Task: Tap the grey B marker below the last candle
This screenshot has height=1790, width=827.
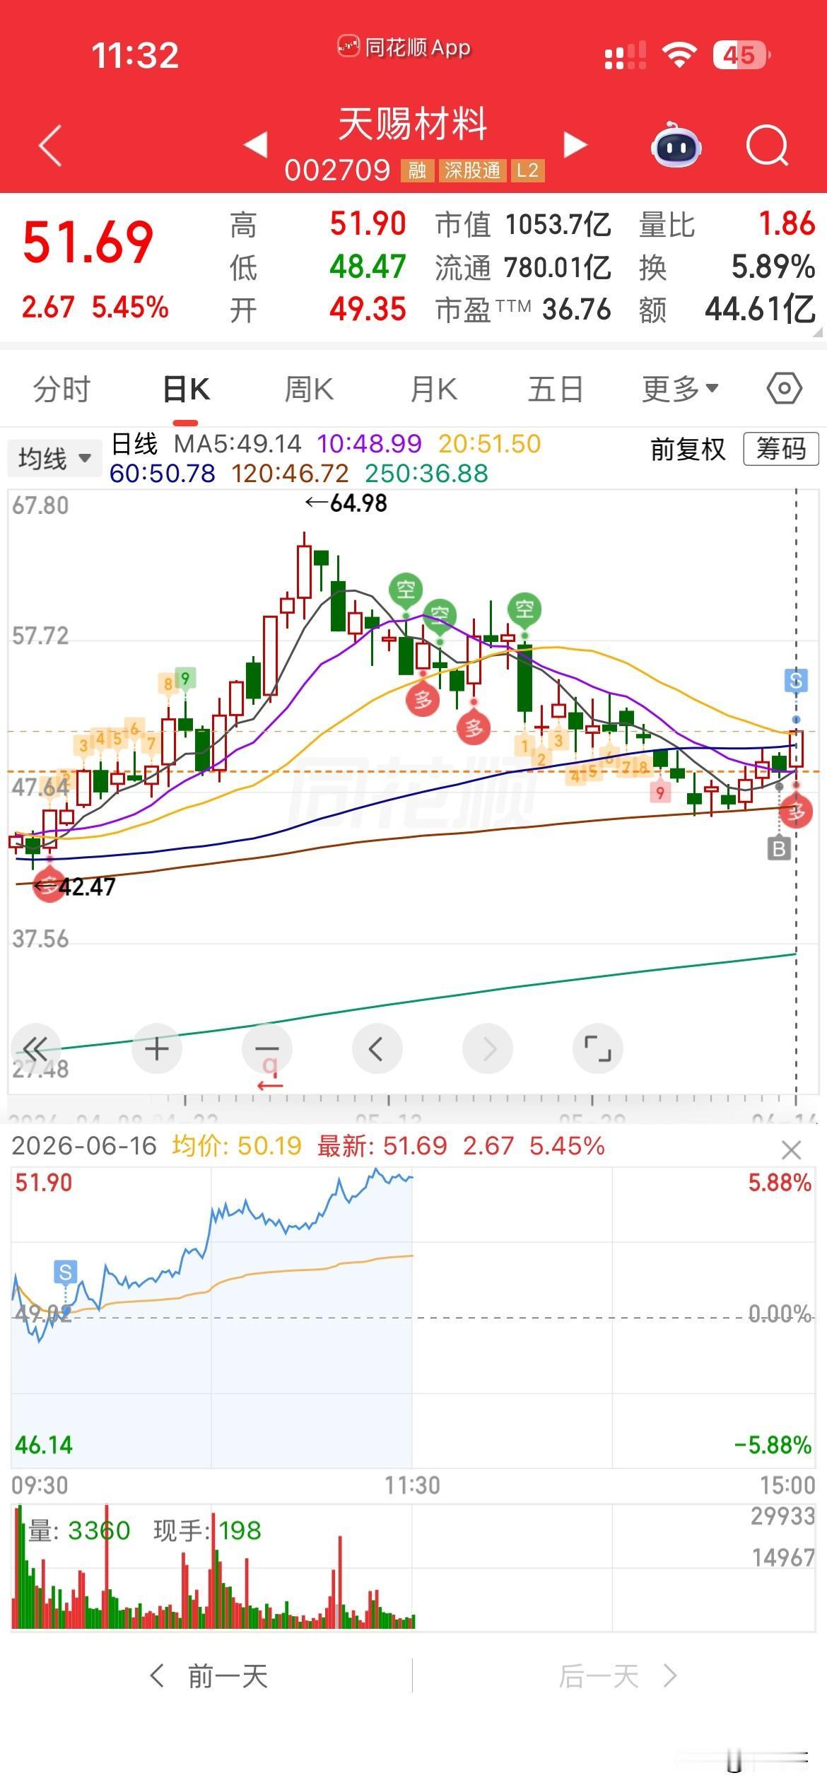Action: [x=779, y=848]
